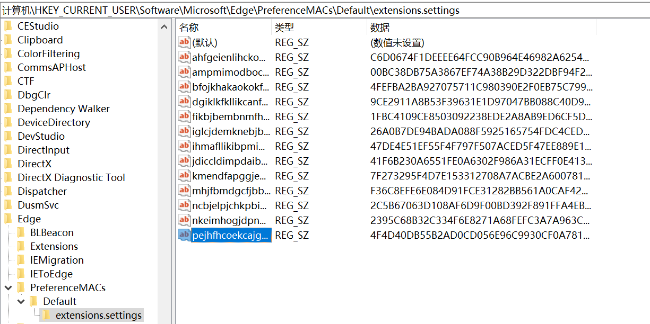The height and width of the screenshot is (324, 650).
Task: Select the Extensions key under Edge
Action: point(54,246)
